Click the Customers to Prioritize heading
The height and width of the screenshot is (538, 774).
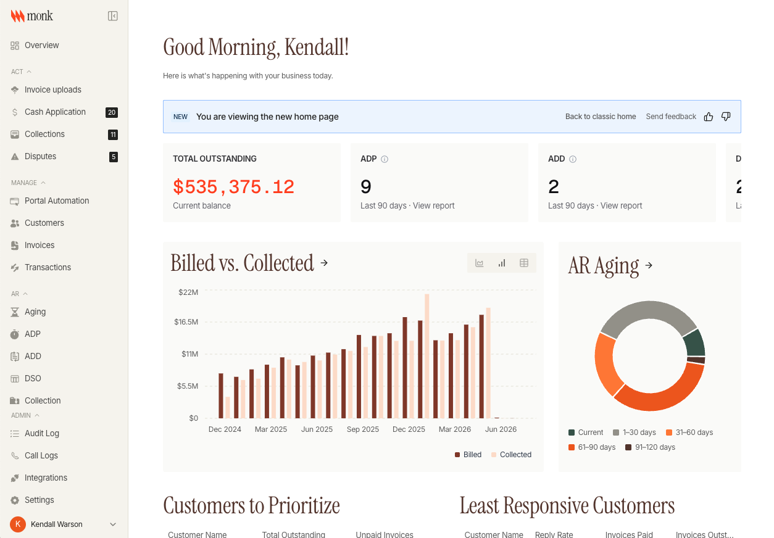[x=252, y=506]
